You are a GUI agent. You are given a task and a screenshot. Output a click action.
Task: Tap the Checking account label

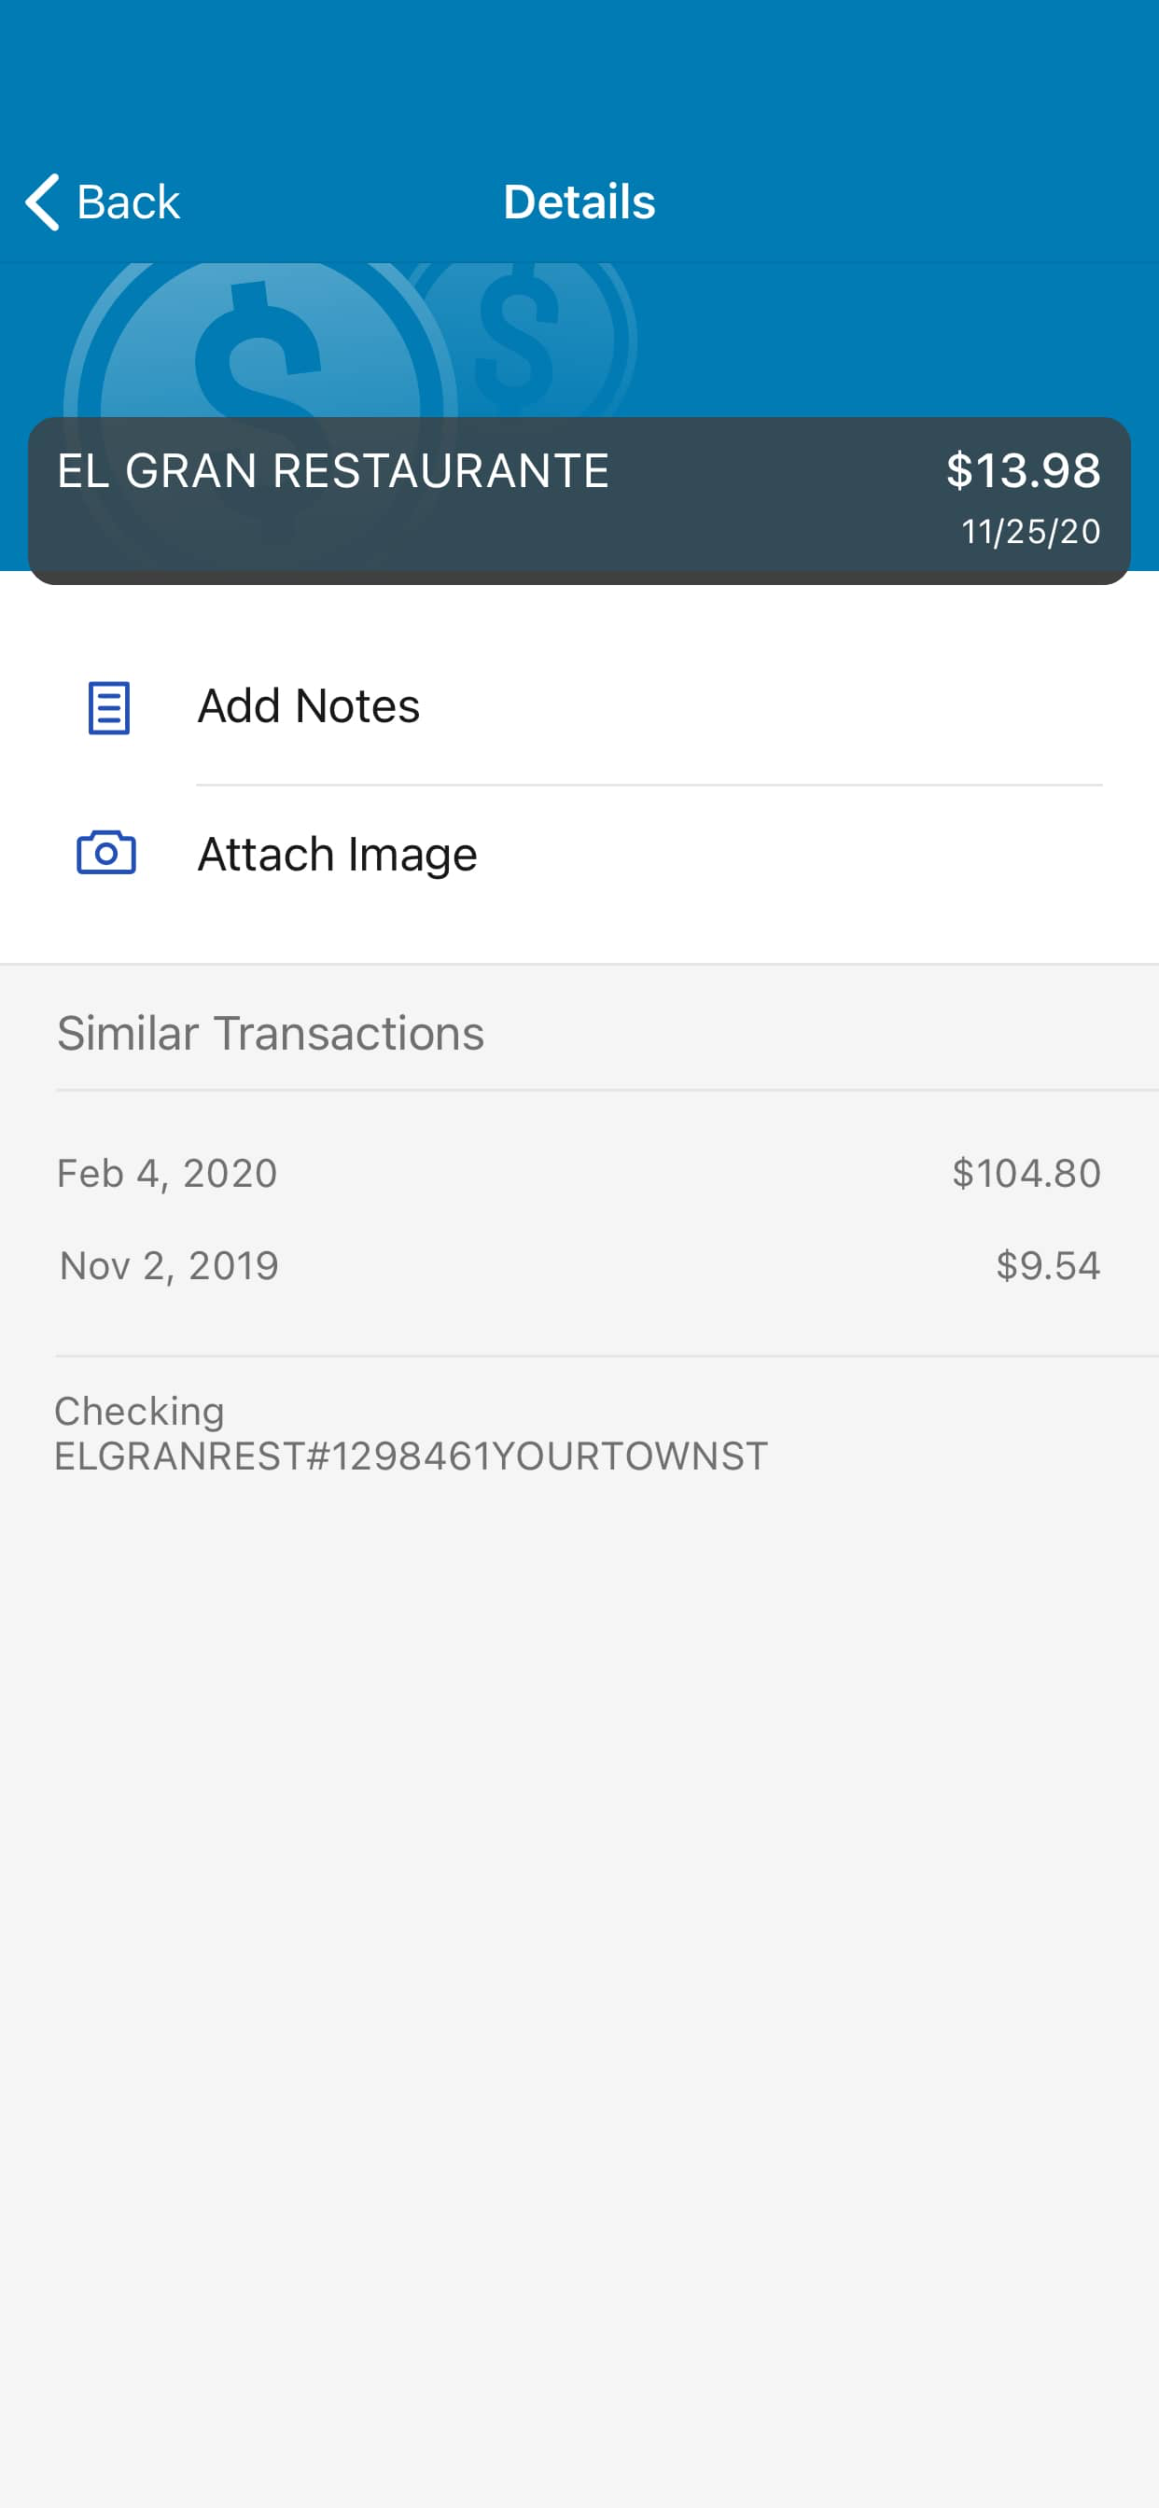[x=139, y=1411]
